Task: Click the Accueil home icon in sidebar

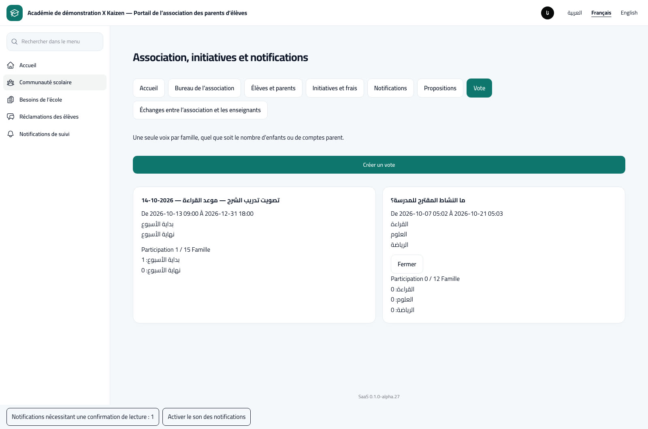Action: pyautogui.click(x=11, y=65)
